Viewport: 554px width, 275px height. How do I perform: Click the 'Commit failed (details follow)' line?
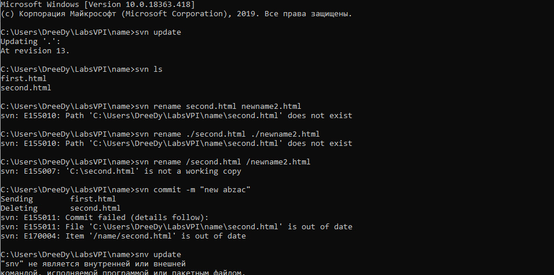coord(105,217)
